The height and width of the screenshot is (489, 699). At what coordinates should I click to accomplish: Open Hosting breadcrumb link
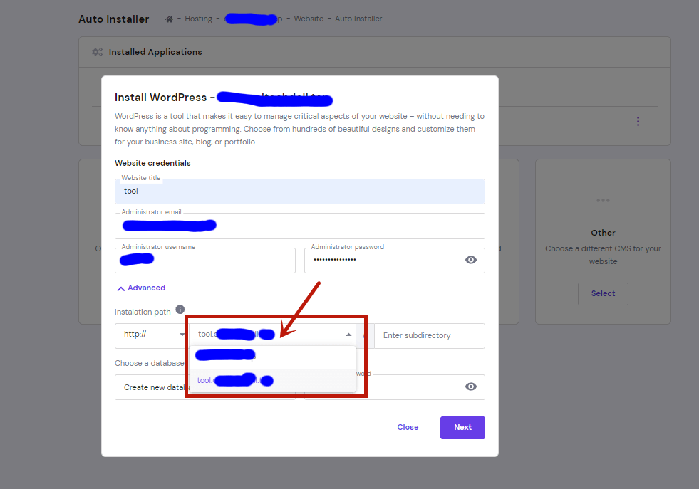(x=198, y=19)
